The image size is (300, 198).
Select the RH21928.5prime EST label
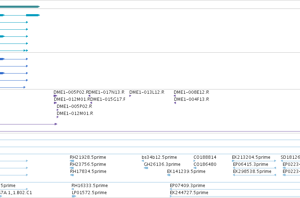(x=88, y=157)
